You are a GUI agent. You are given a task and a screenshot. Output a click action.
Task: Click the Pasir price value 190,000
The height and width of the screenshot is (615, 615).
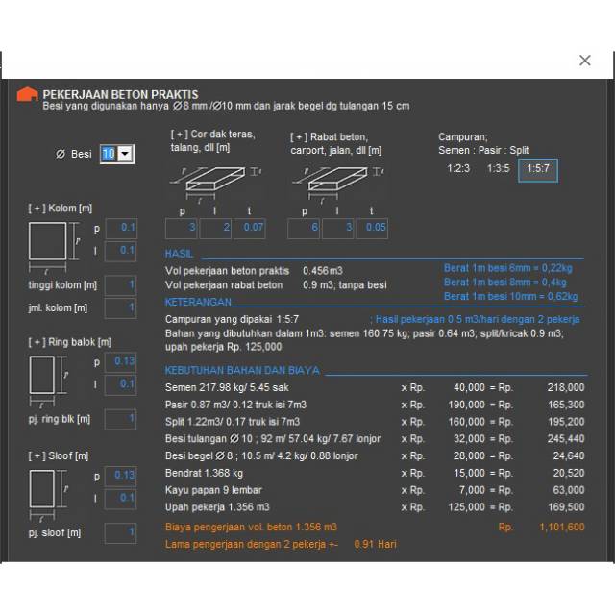(466, 405)
